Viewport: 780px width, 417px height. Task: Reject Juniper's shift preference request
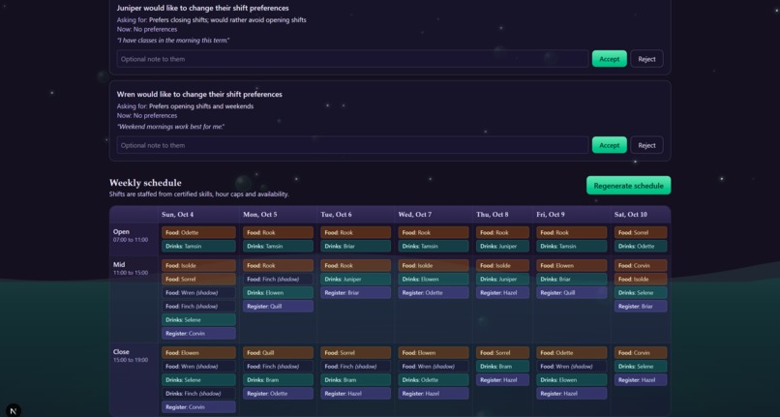tap(646, 59)
